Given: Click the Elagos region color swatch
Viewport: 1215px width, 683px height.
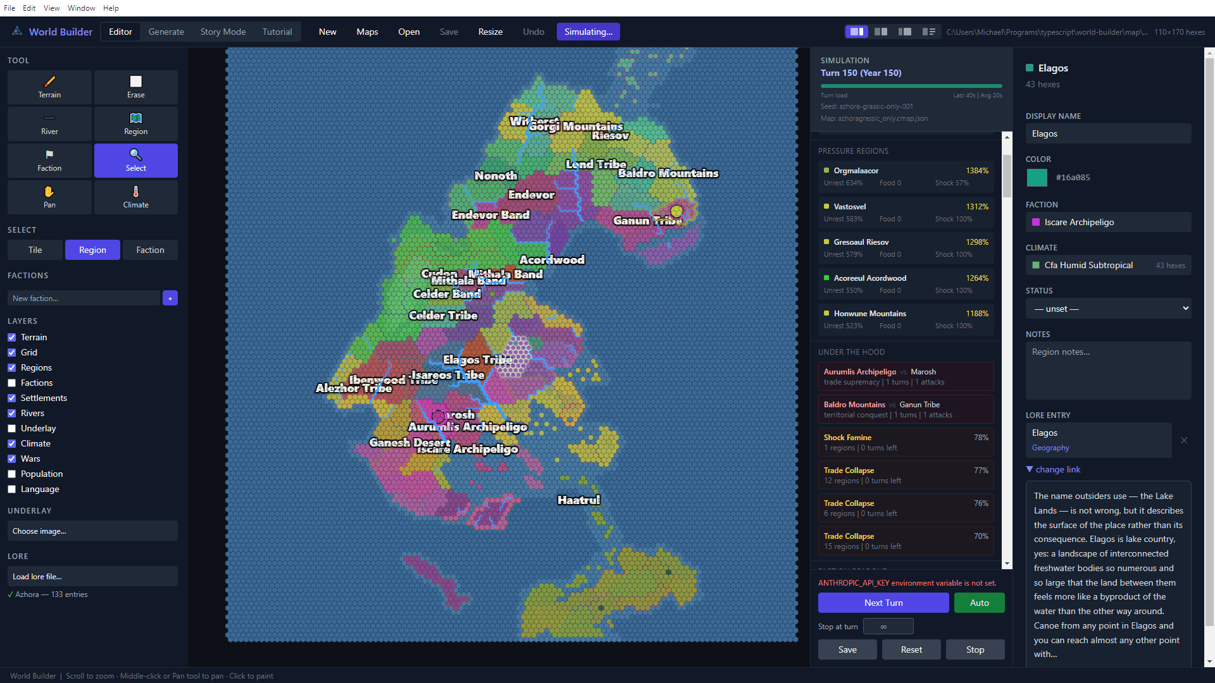Looking at the screenshot, I should click(1037, 178).
